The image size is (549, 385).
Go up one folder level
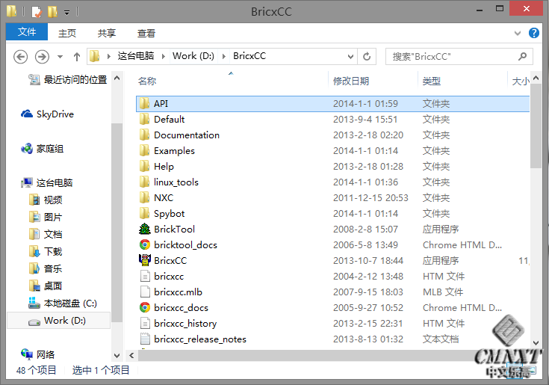[x=77, y=56]
